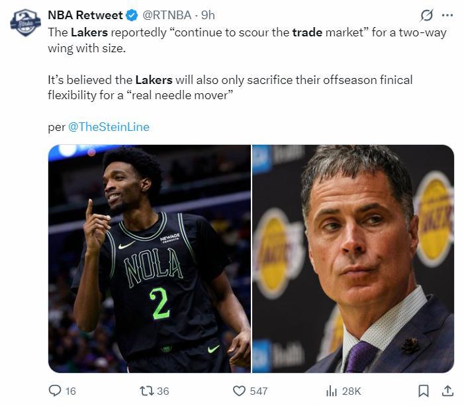Open the NBA Retweet profile avatar

25,23
